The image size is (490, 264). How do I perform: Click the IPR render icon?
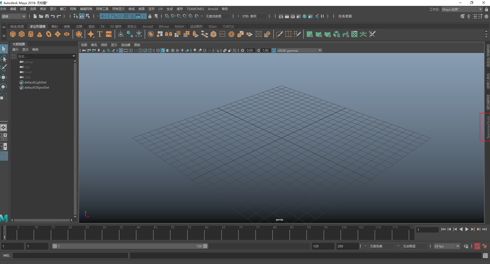coord(293,16)
